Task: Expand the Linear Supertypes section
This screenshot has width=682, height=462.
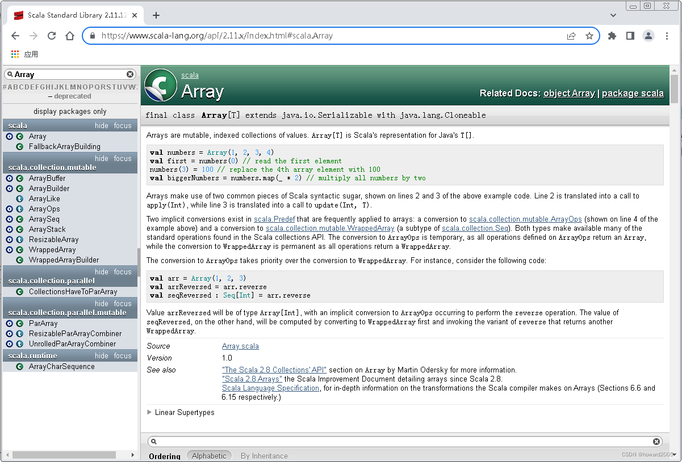Action: tap(181, 413)
